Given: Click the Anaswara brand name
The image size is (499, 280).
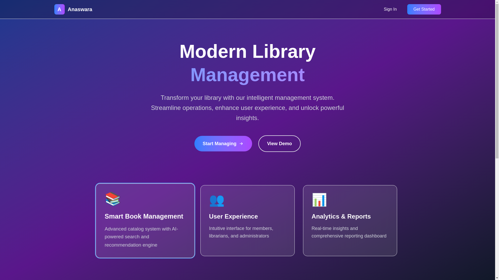Looking at the screenshot, I should pos(80,9).
